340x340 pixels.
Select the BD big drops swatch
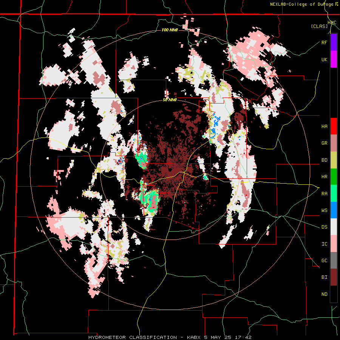(334, 160)
